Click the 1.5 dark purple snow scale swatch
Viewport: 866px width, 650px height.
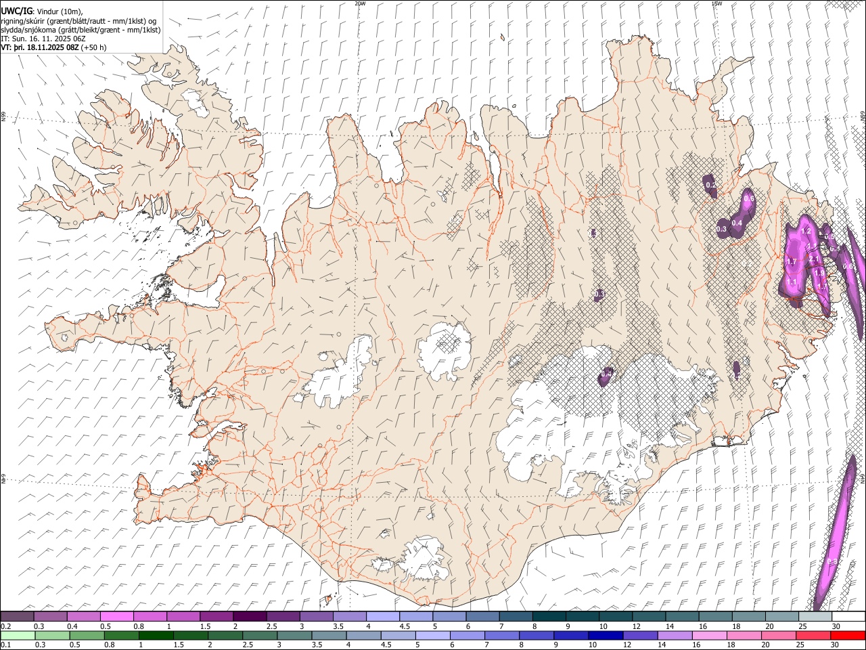tap(216, 616)
